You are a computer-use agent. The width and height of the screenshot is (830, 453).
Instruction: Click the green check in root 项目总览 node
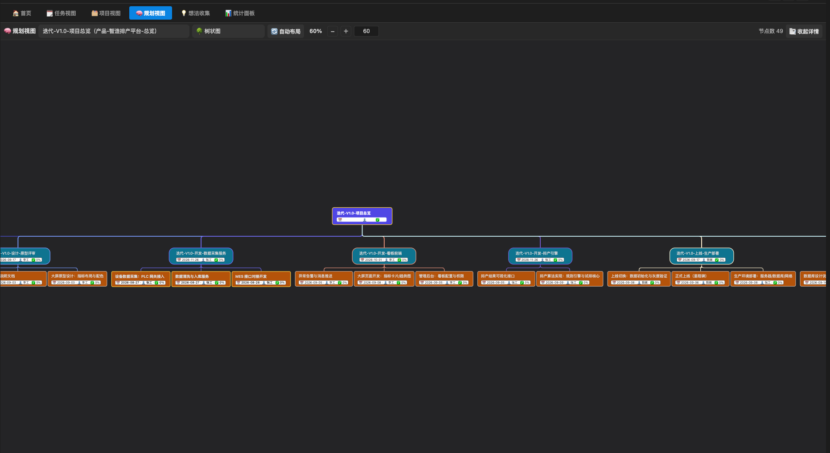click(378, 220)
